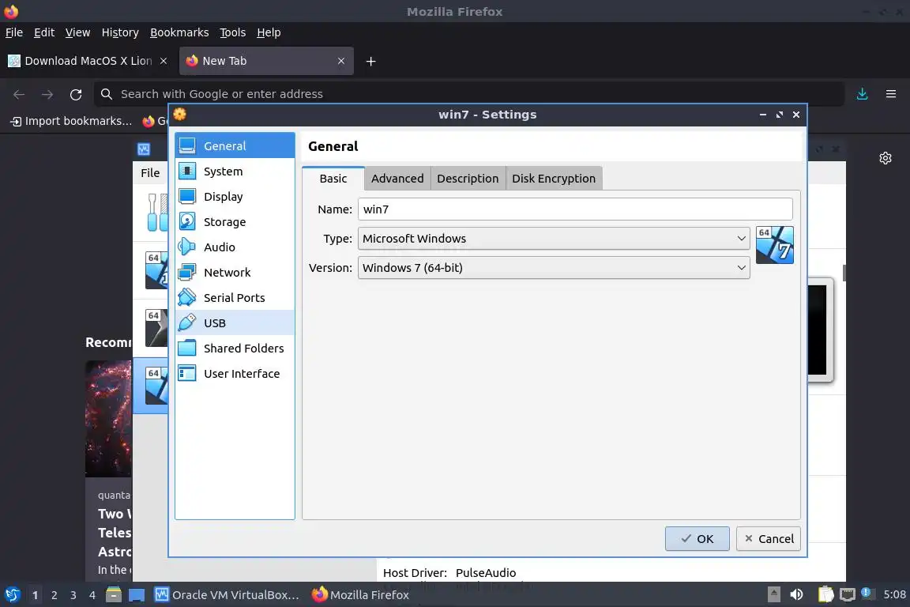Click Import bookmarks link in toolbar
Screen dimensions: 910x607
(x=71, y=121)
